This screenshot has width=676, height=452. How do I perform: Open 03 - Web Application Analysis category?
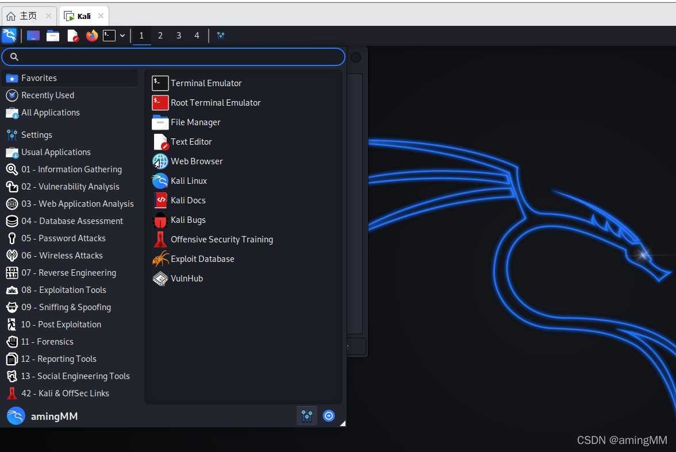click(70, 204)
